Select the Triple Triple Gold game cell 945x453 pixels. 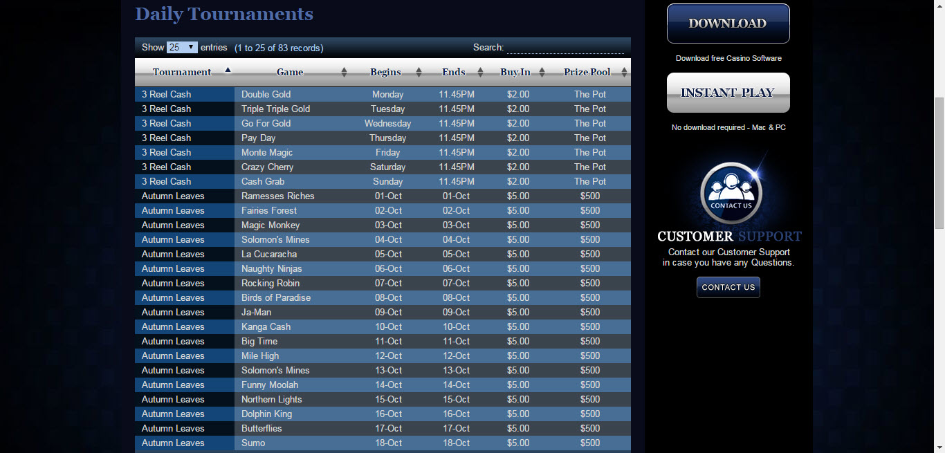pyautogui.click(x=293, y=109)
